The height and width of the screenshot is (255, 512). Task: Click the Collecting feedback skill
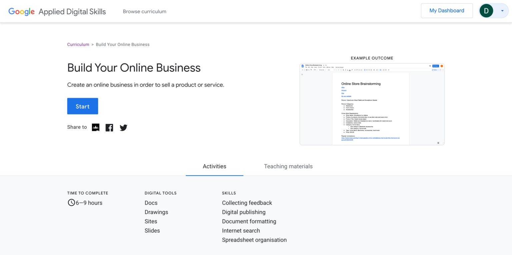pos(247,203)
